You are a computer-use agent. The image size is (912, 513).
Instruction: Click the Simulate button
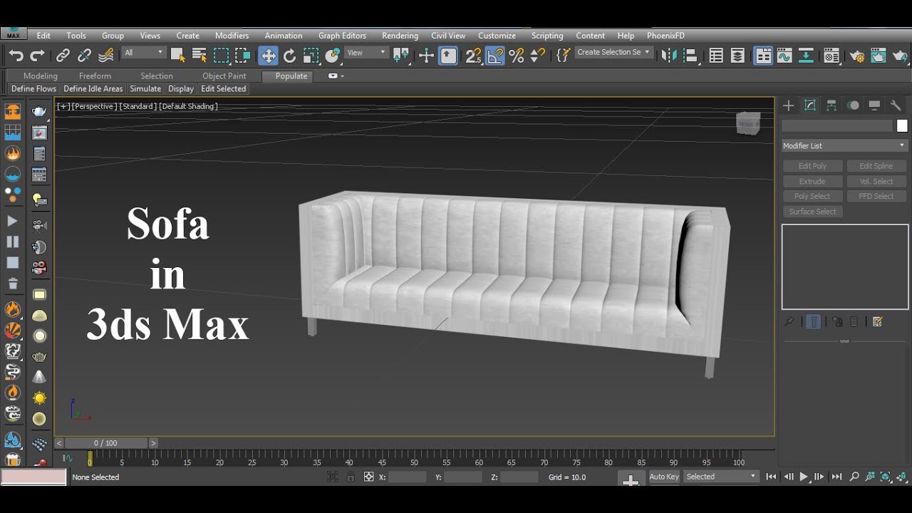click(145, 89)
